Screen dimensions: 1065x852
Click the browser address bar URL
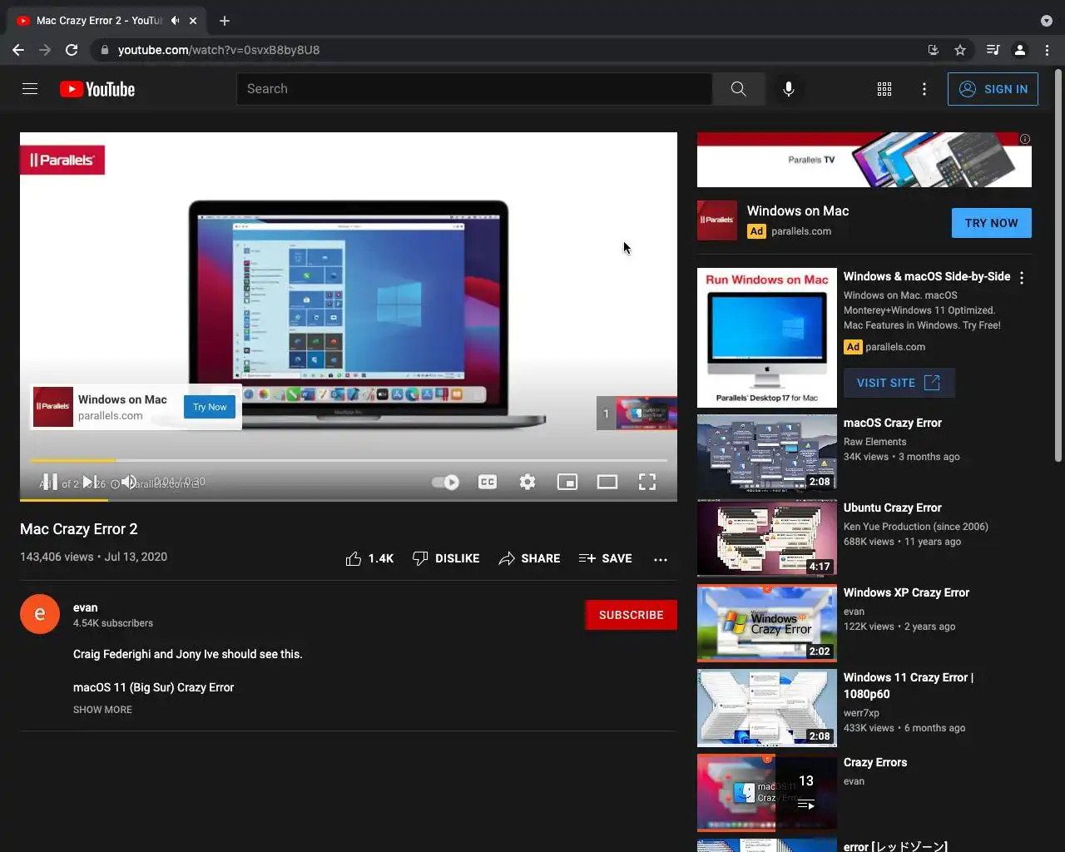[219, 50]
